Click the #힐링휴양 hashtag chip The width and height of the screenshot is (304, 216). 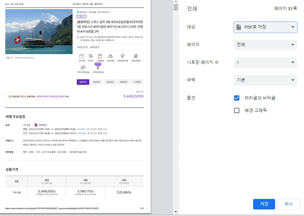(x=95, y=47)
